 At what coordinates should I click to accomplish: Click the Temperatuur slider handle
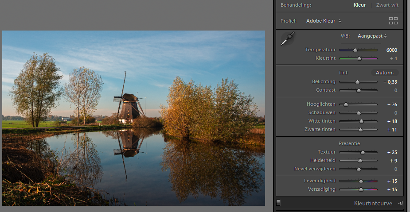point(355,50)
